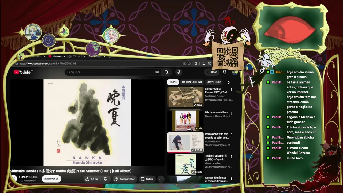Viewport: 343px width, 193px height.
Task: Open options menu for Songs From 3 Phases
Action: pos(231,90)
